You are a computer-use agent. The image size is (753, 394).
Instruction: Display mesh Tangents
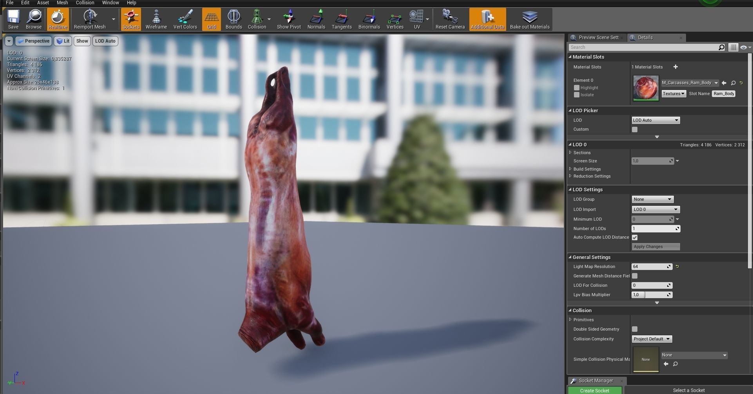(342, 19)
